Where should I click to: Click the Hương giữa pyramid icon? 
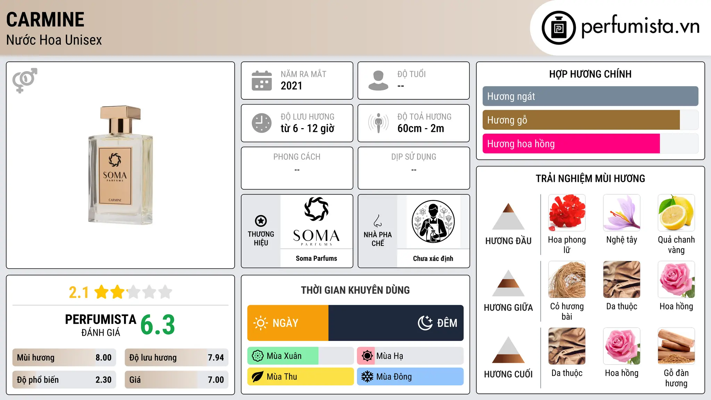pyautogui.click(x=508, y=283)
